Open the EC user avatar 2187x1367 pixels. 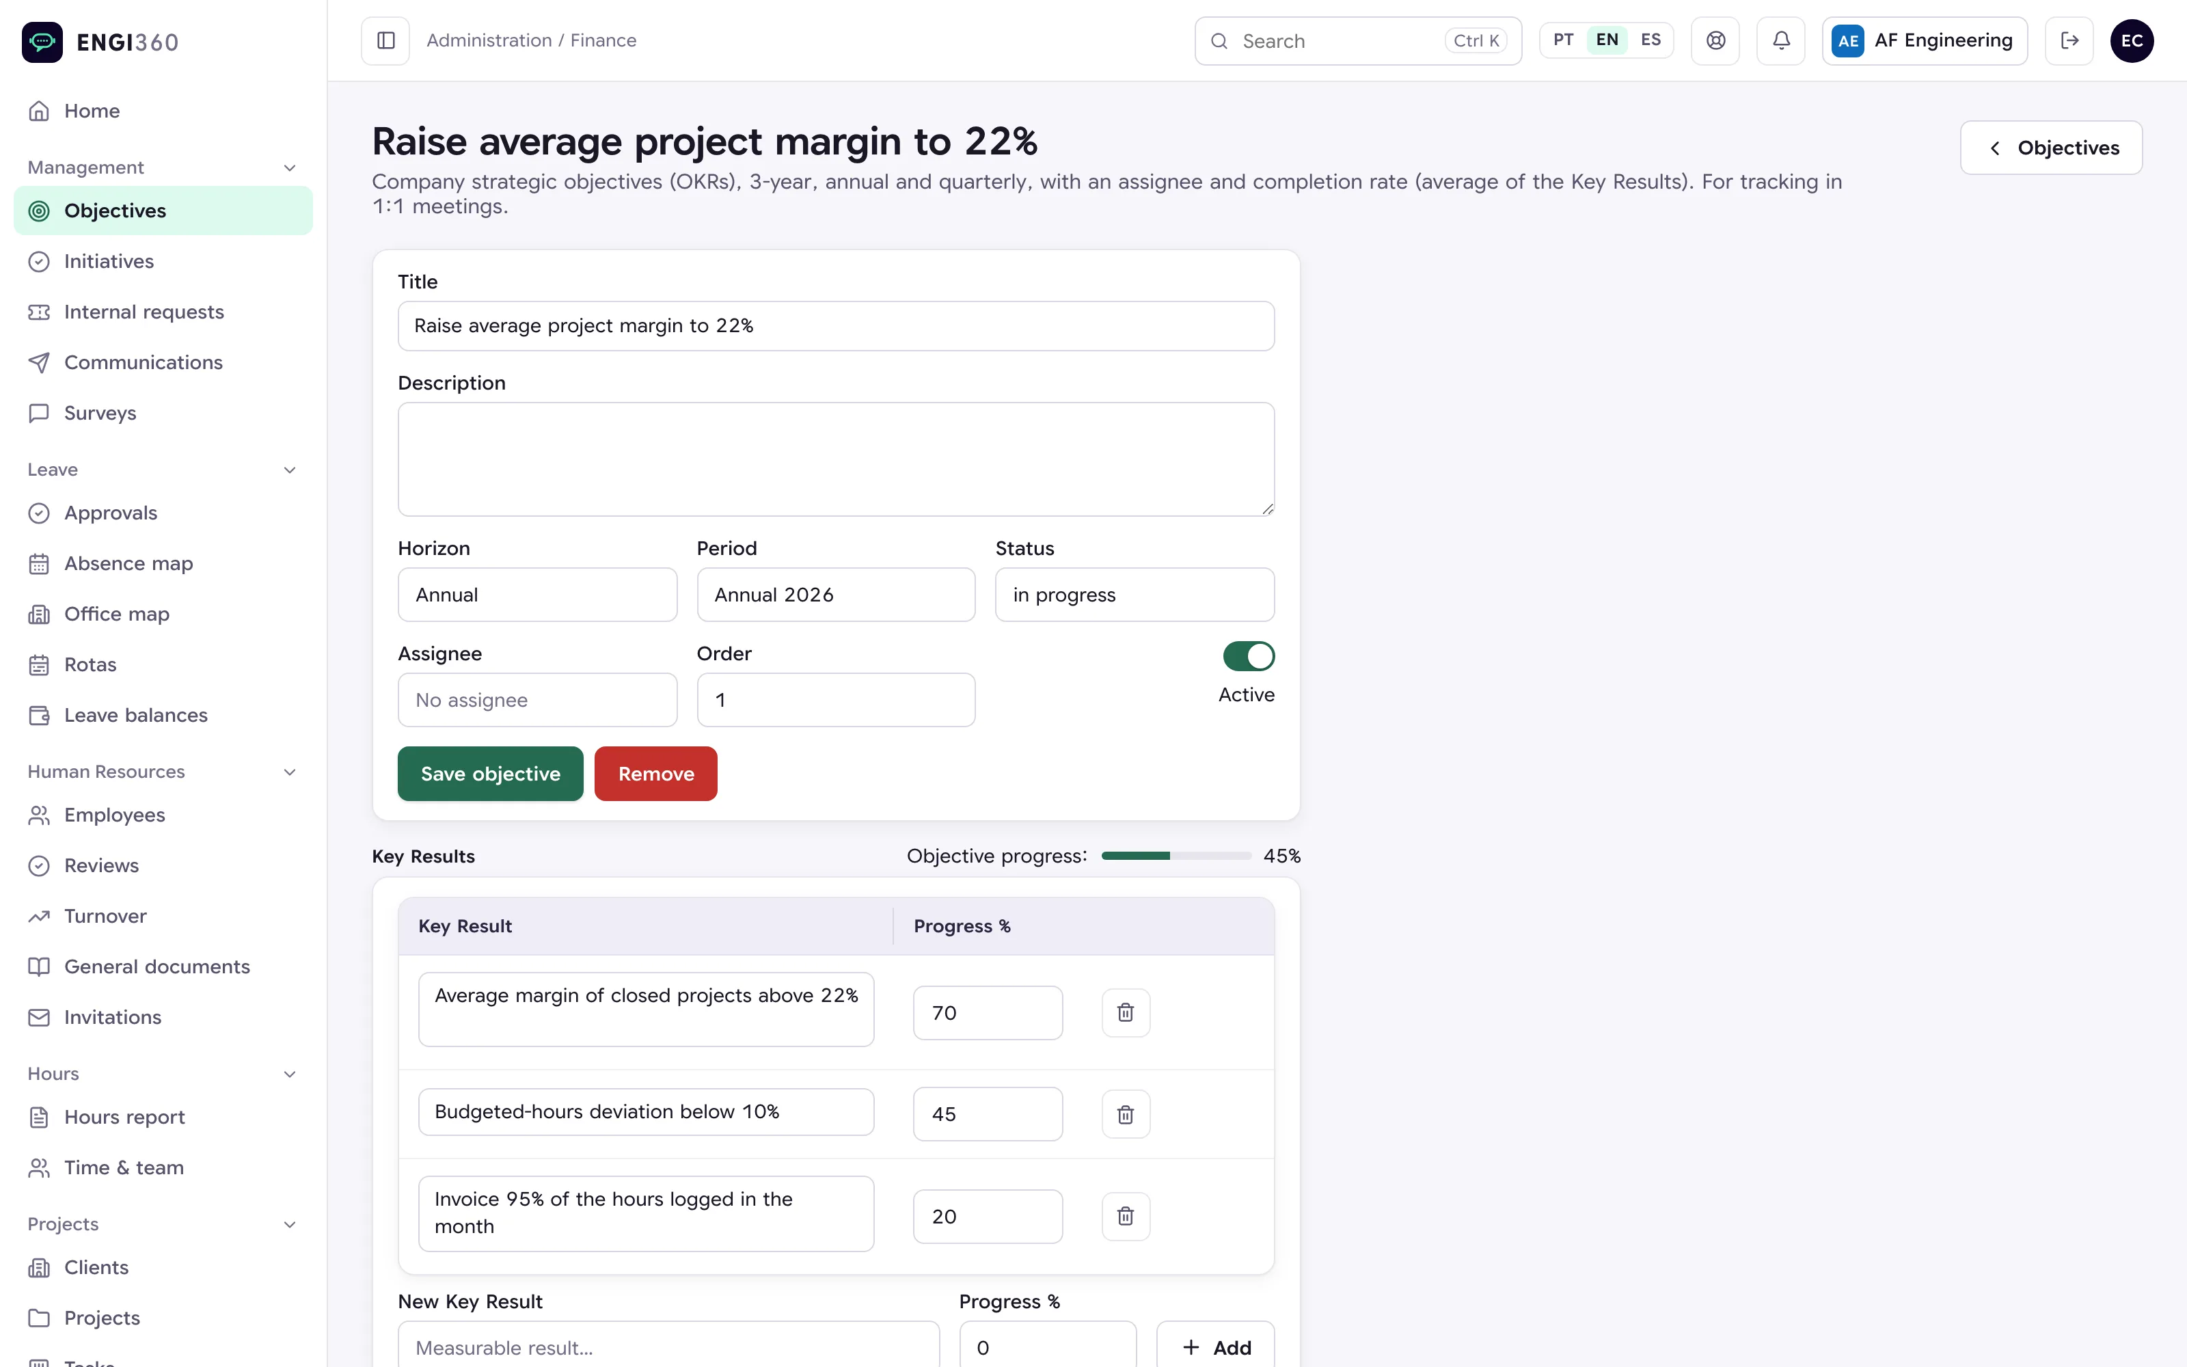tap(2132, 41)
